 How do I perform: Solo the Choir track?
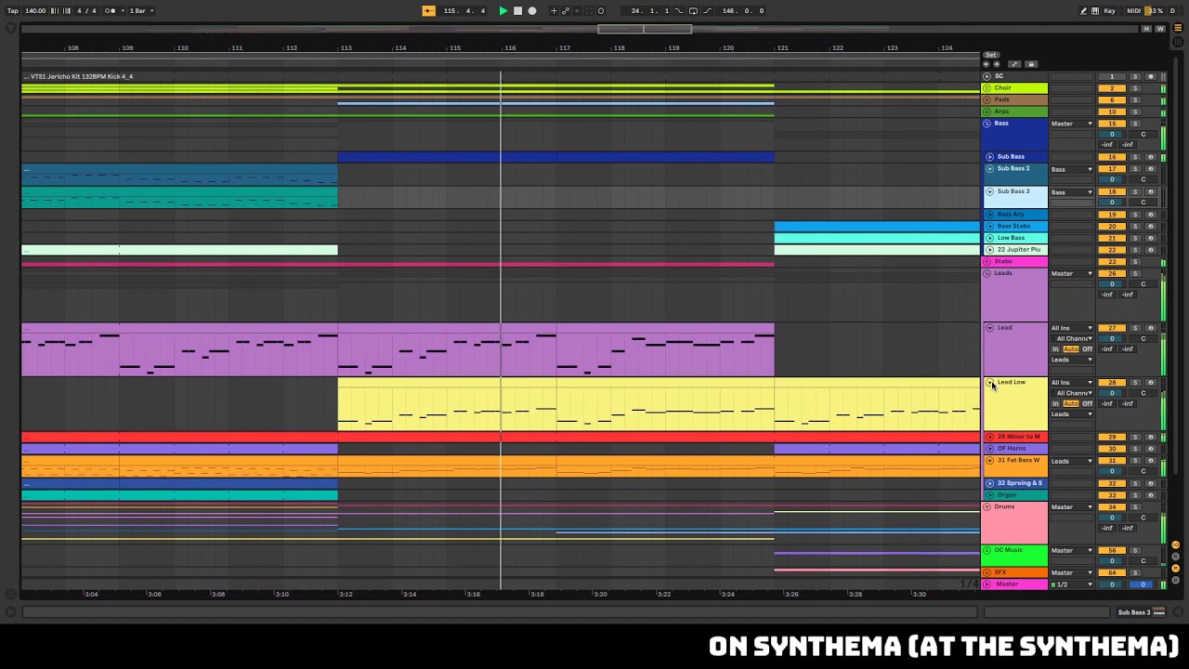pos(1135,88)
